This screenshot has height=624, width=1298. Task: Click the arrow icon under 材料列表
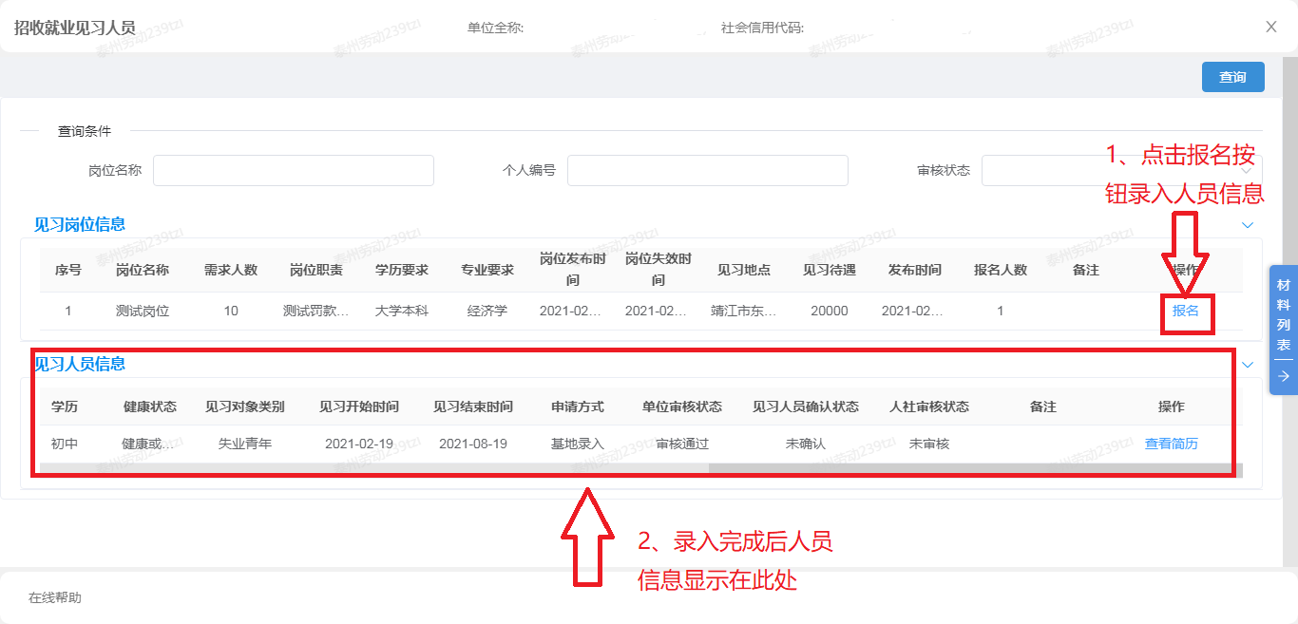pyautogui.click(x=1283, y=376)
